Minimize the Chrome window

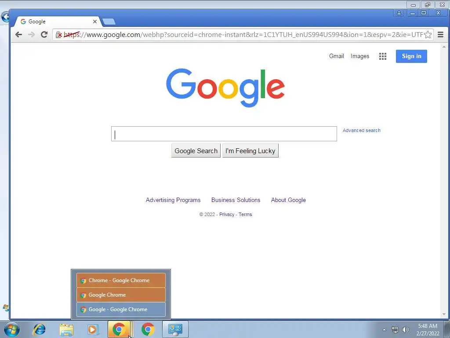[x=412, y=13]
